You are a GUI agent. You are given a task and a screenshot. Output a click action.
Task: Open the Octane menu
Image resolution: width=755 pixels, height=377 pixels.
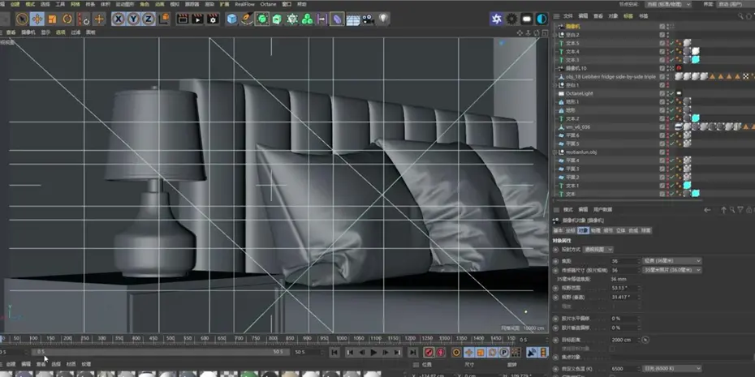tap(268, 4)
